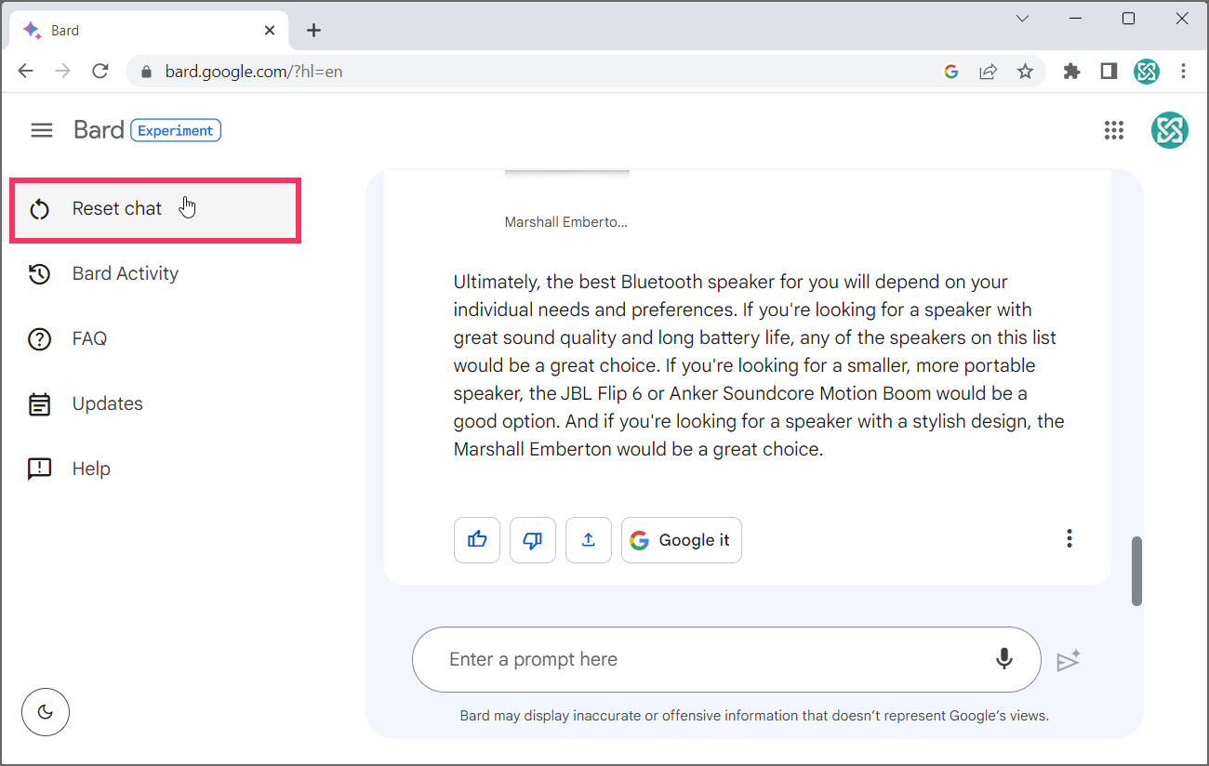Open the Extensions puzzle icon
Viewport: 1209px width, 766px height.
tap(1072, 72)
